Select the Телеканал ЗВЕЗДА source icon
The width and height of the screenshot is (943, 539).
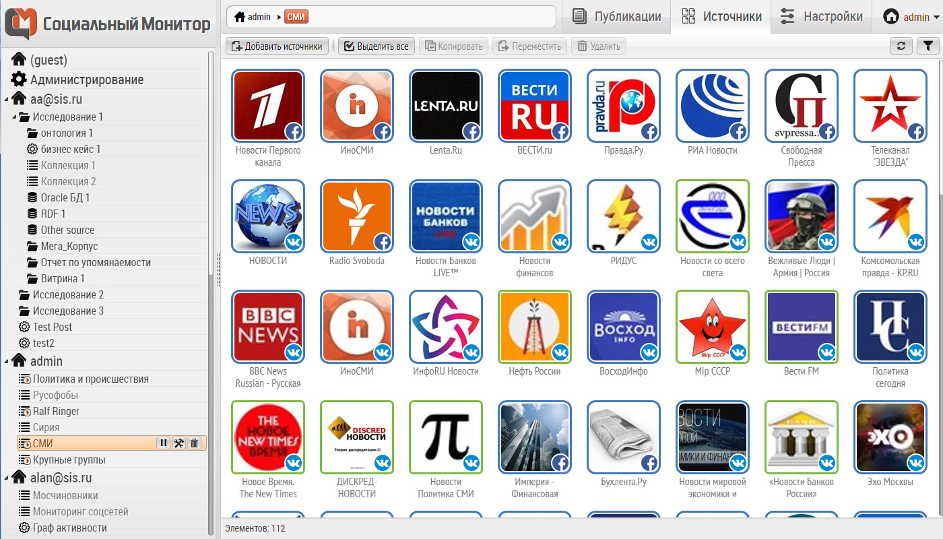[890, 106]
